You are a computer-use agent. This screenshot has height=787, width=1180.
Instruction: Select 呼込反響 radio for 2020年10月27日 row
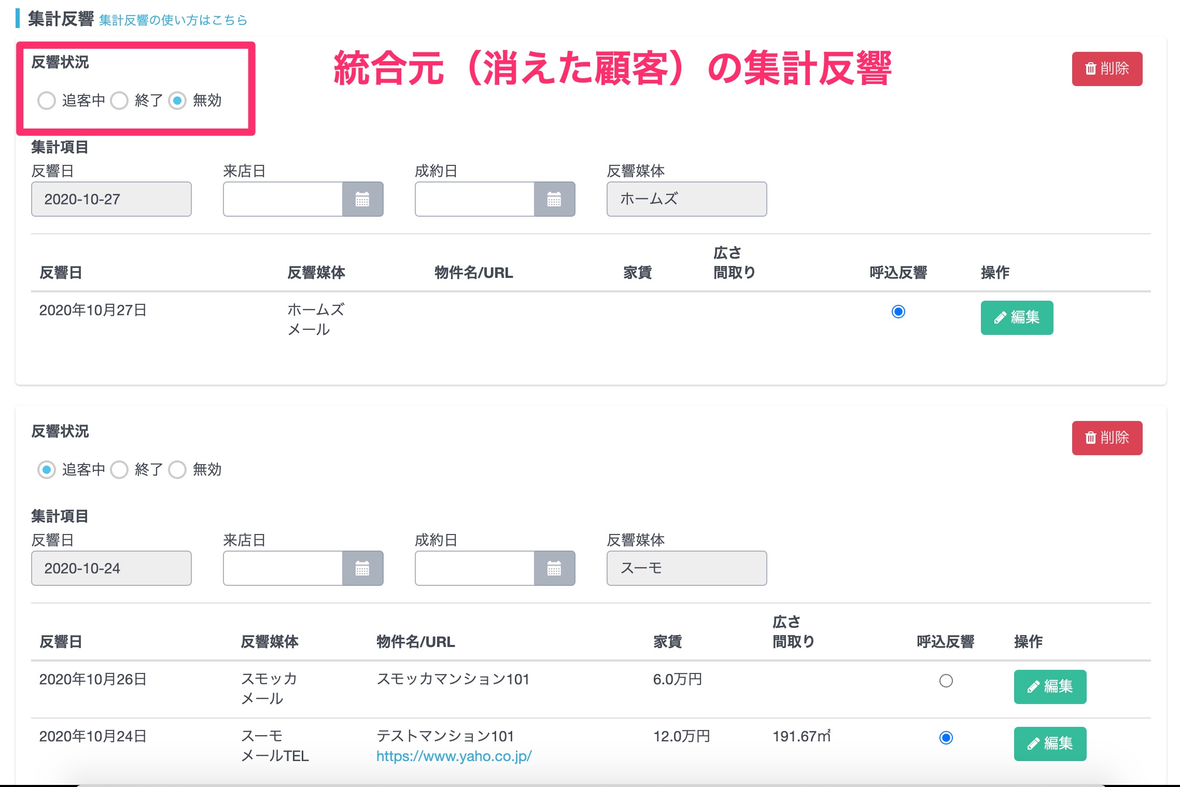(898, 312)
